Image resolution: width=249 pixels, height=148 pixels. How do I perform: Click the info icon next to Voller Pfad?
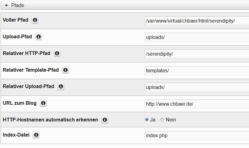(35, 20)
